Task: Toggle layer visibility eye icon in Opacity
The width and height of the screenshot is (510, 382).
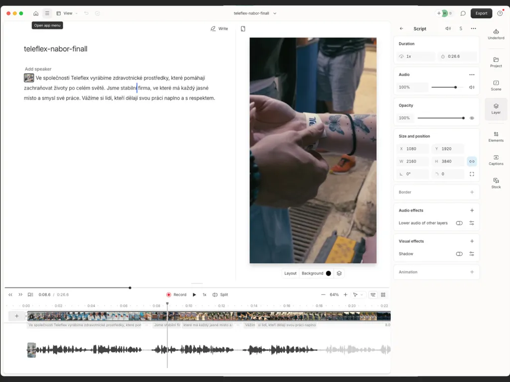Action: pyautogui.click(x=472, y=118)
